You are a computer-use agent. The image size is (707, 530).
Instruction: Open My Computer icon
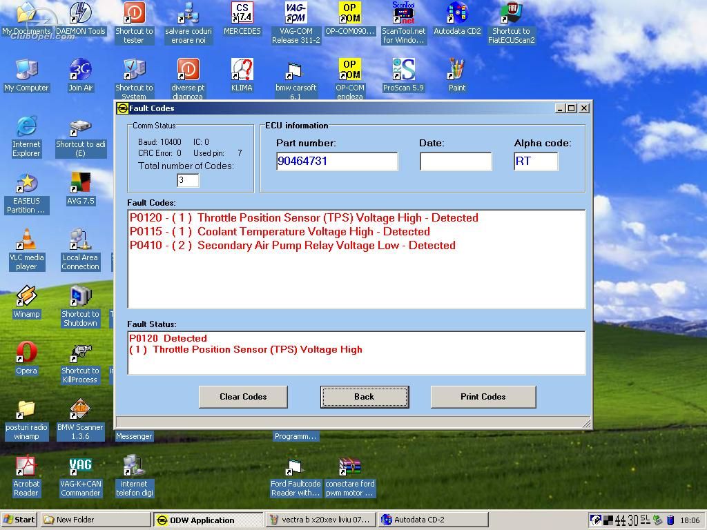point(26,76)
